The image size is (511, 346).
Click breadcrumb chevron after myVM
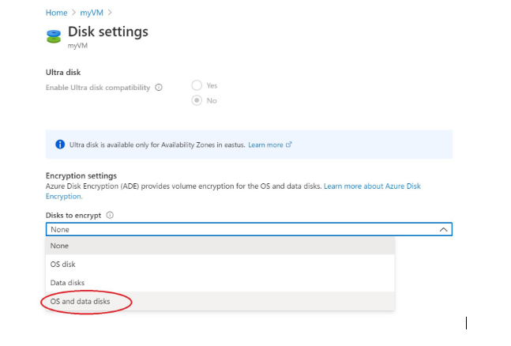coord(110,13)
